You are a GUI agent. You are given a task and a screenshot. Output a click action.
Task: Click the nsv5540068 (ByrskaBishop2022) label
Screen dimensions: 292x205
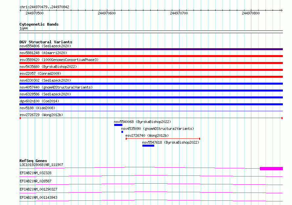point(142,122)
